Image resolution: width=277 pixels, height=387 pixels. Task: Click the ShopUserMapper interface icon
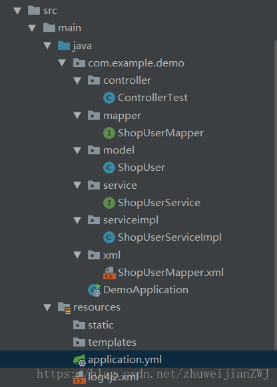click(109, 133)
